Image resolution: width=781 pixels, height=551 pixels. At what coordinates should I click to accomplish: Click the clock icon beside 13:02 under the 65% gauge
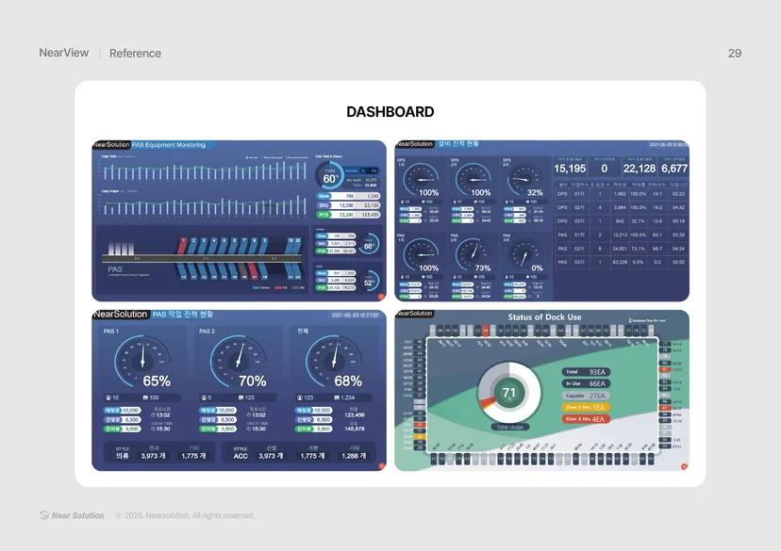(x=154, y=415)
